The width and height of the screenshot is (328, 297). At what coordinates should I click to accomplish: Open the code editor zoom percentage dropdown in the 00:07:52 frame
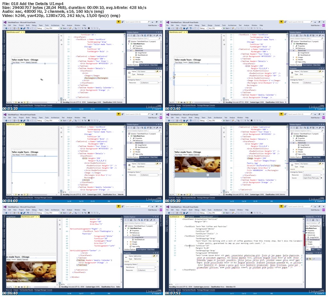tap(173, 285)
